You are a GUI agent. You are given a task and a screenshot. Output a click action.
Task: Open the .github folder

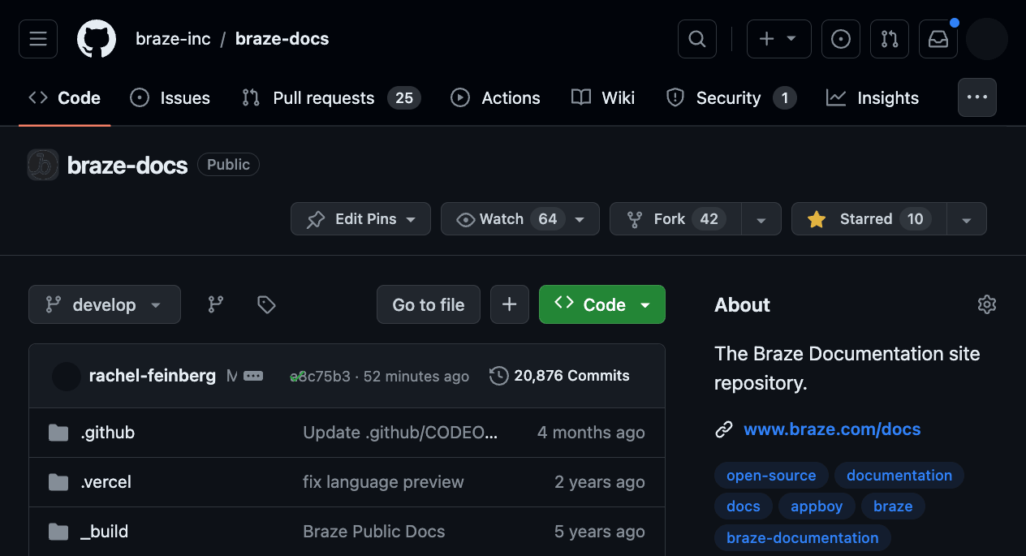click(108, 433)
